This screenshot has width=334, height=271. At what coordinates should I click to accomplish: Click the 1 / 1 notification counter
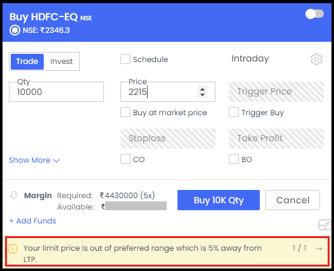[299, 248]
